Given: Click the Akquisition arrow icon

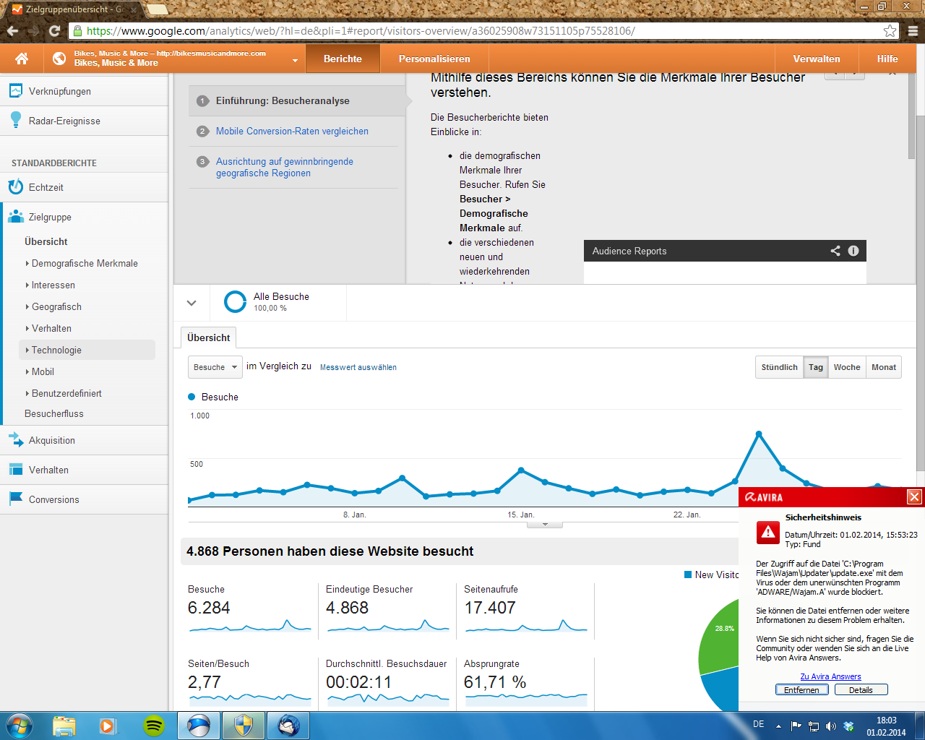Looking at the screenshot, I should coord(15,440).
